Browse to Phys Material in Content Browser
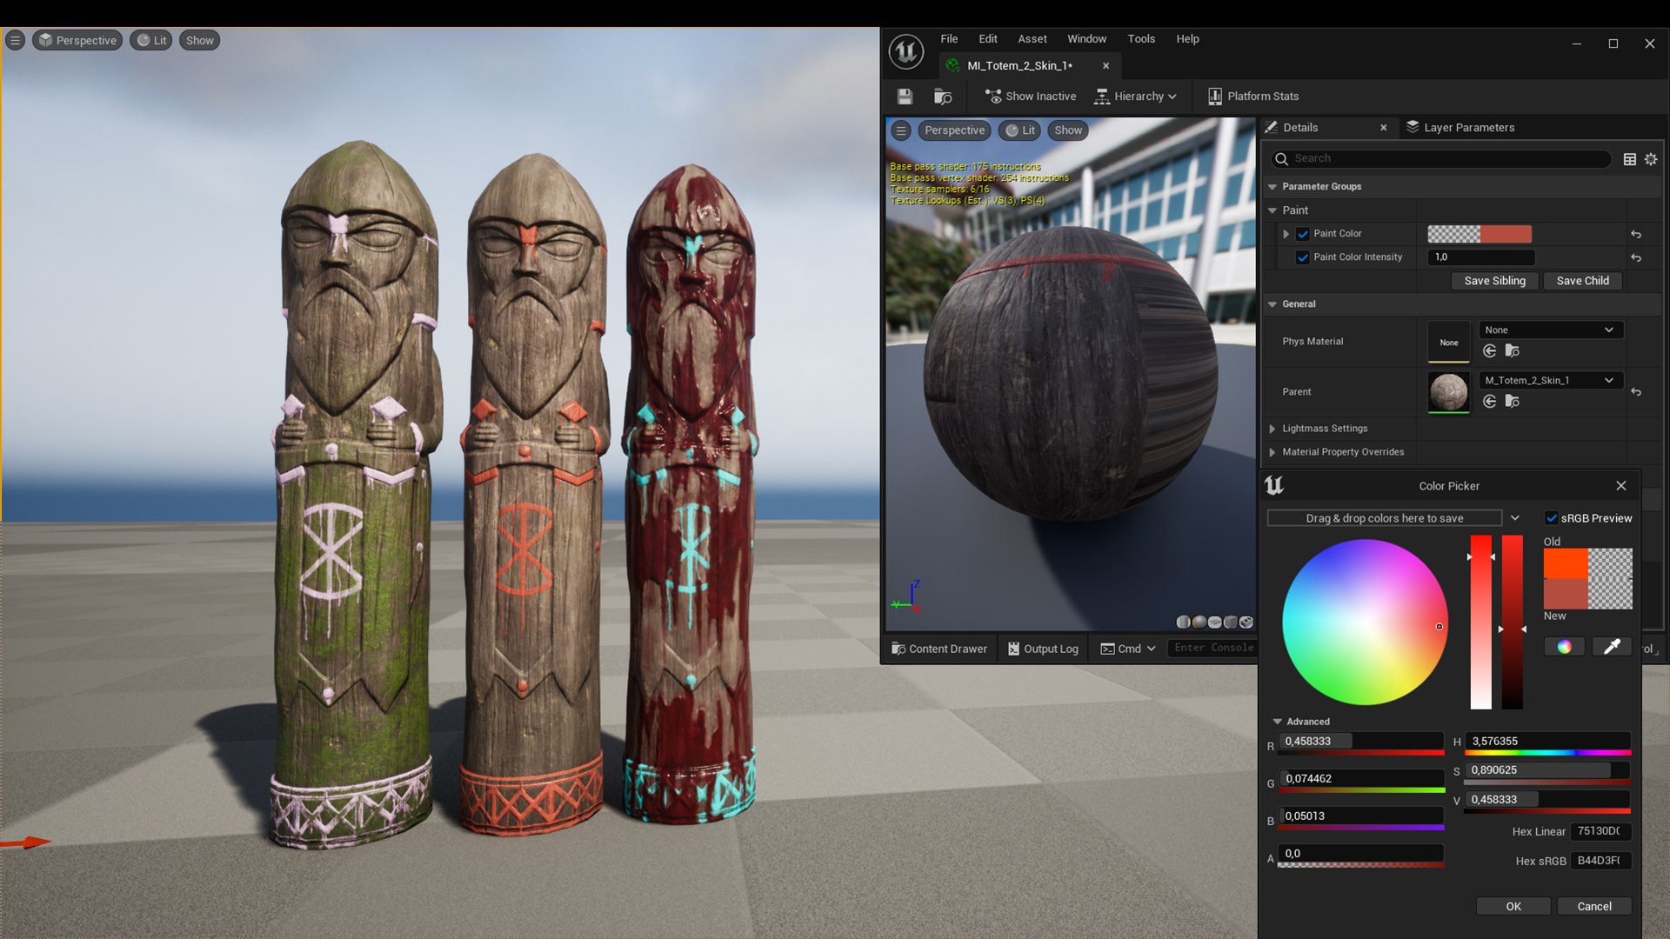The image size is (1670, 939). [x=1513, y=351]
